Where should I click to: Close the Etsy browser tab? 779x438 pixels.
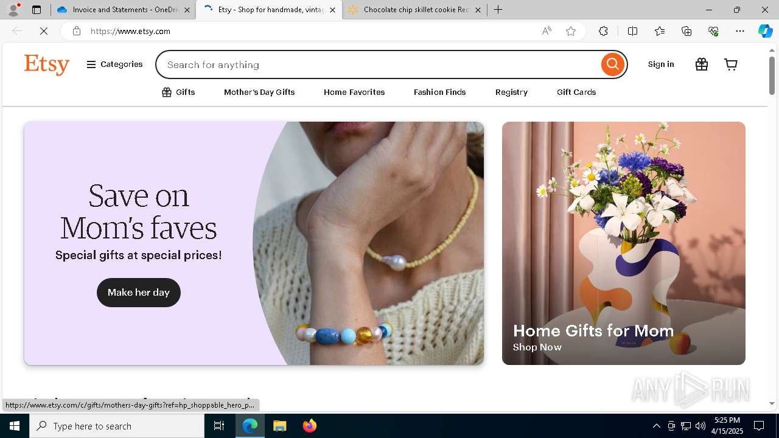[x=332, y=10]
